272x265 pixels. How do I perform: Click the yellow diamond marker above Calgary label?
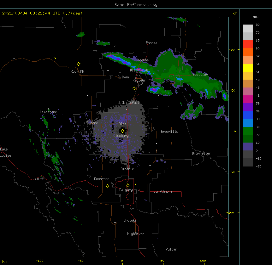128,185
